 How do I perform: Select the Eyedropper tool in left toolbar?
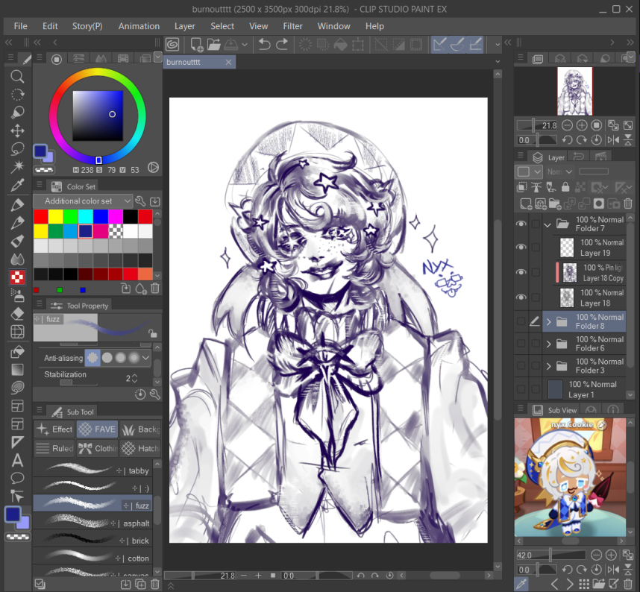(x=17, y=185)
